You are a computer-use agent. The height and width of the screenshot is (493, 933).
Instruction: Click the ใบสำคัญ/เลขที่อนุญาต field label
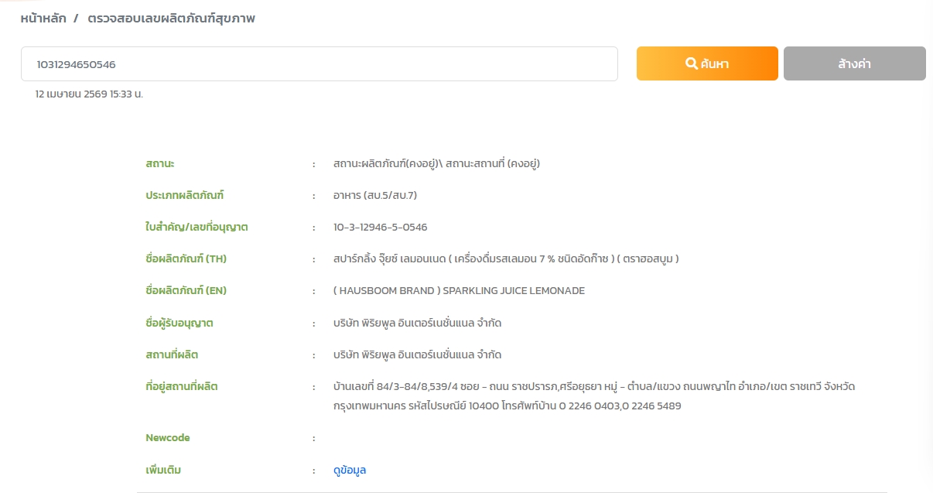coord(197,227)
